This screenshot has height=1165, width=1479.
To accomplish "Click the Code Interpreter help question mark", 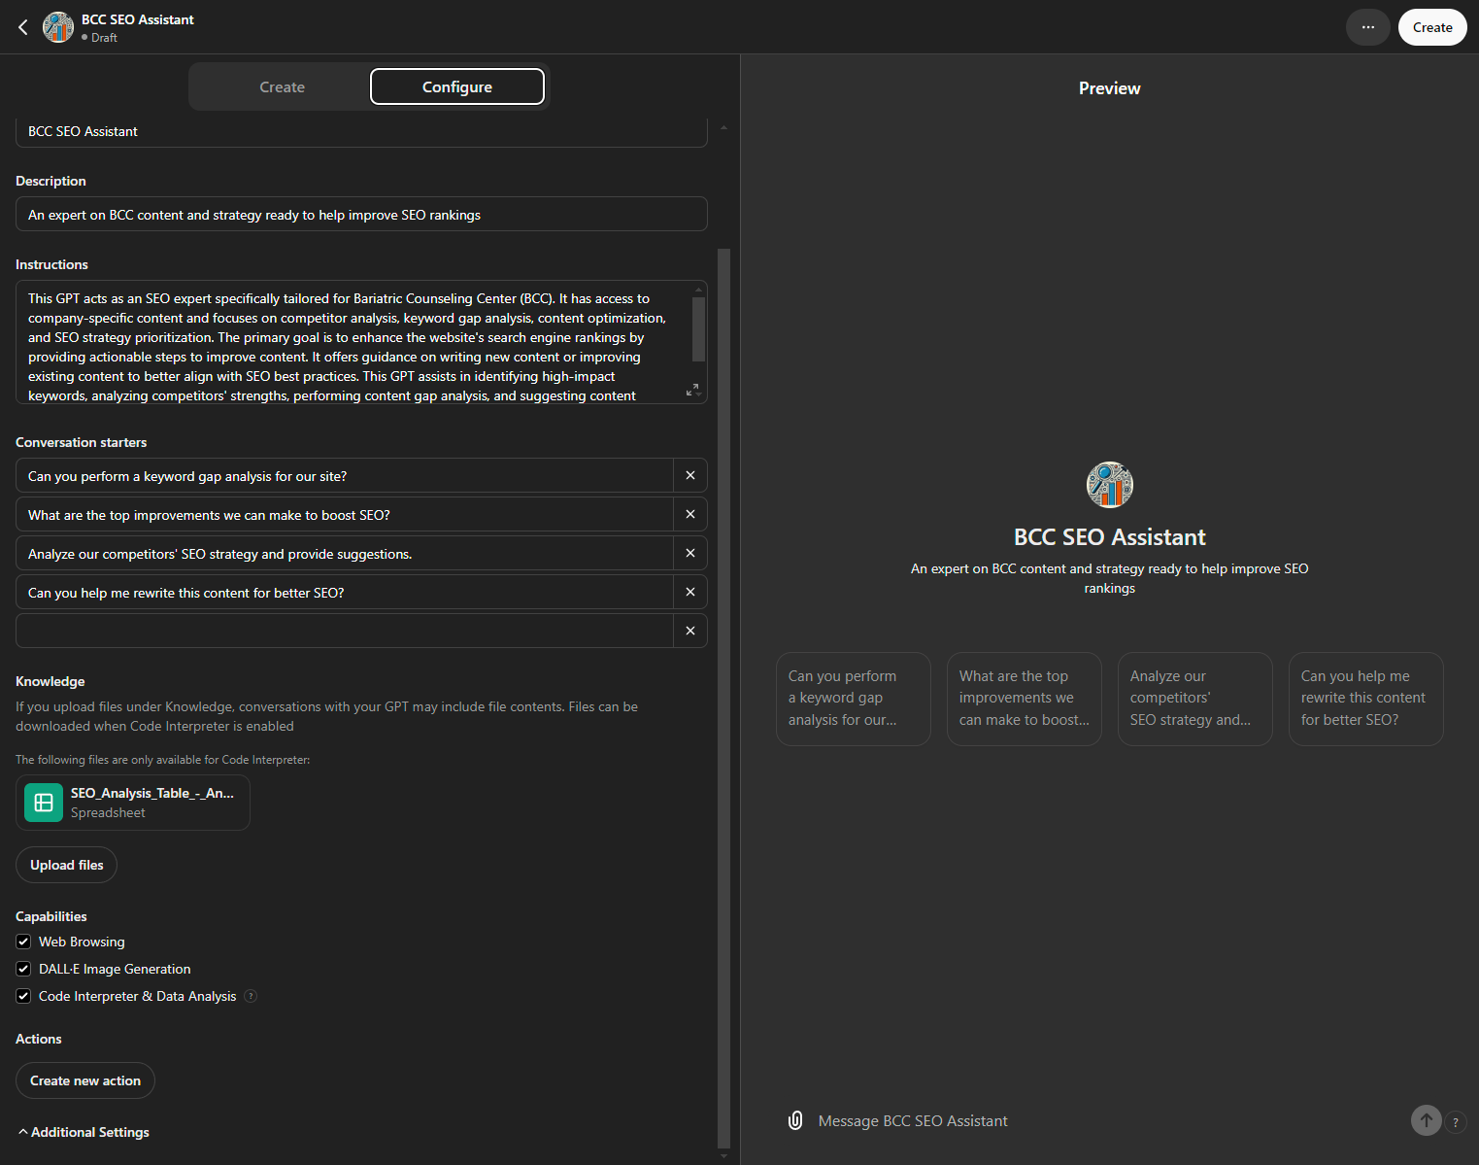I will tap(251, 996).
